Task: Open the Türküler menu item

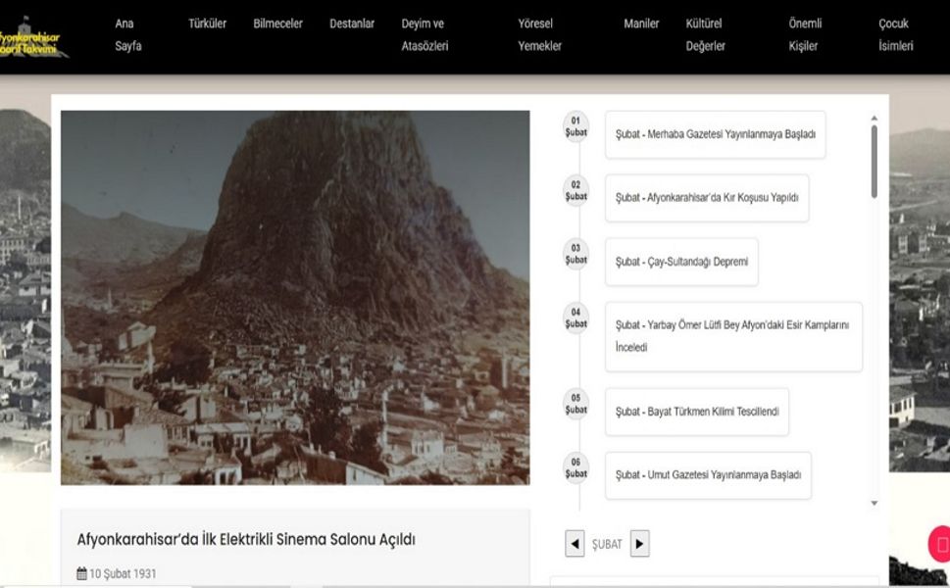Action: (207, 24)
